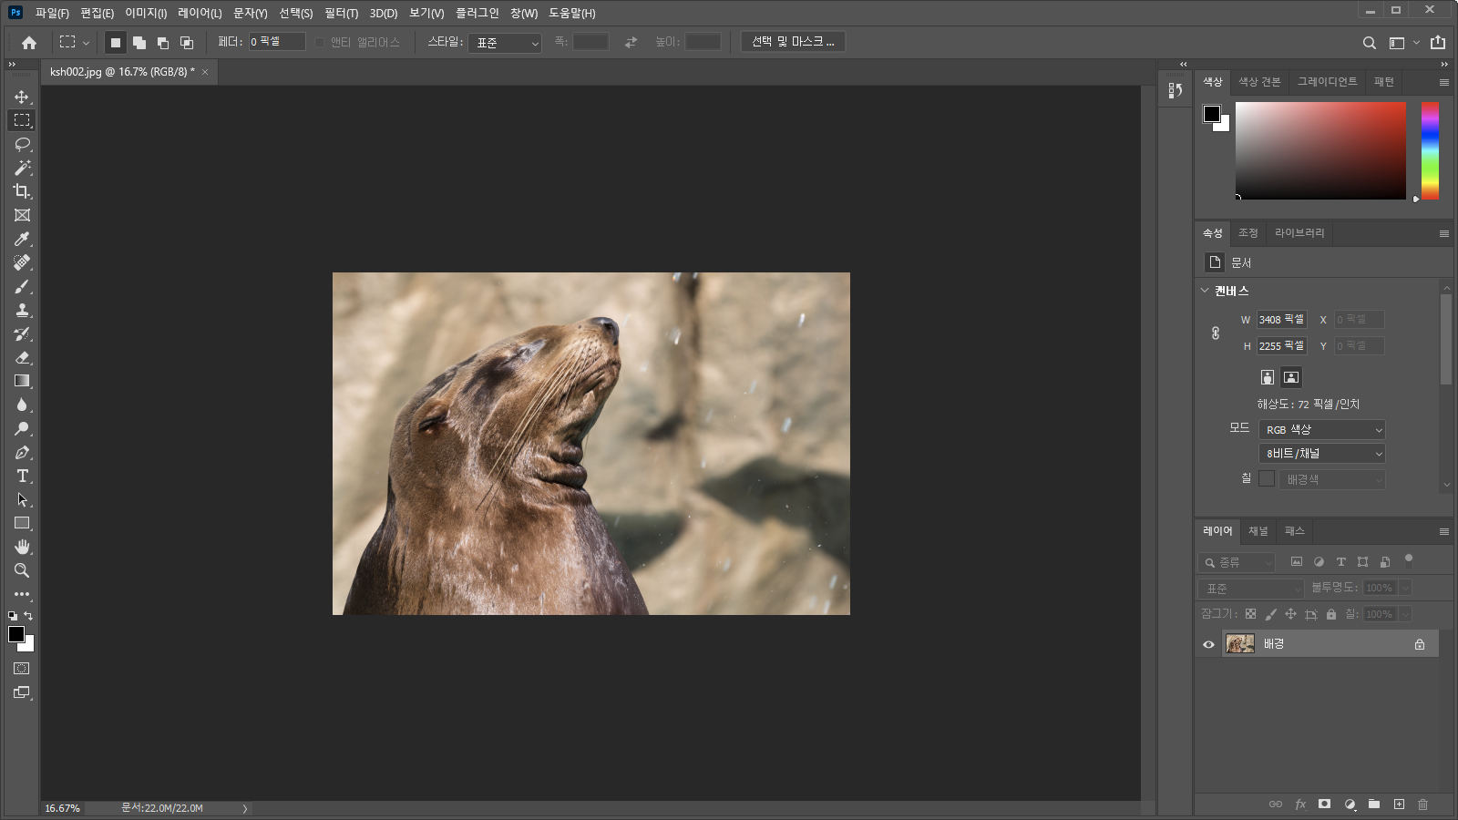The image size is (1458, 820).
Task: Switch to the 채널 tab
Action: click(1258, 531)
